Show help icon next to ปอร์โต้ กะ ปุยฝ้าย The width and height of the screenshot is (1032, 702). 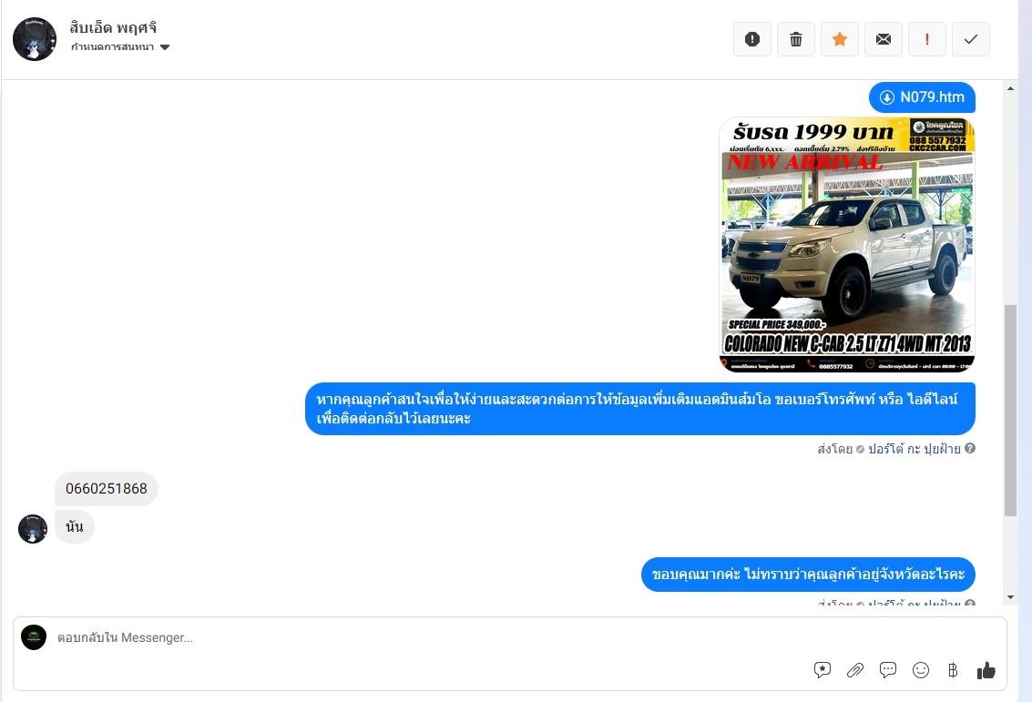coord(970,448)
